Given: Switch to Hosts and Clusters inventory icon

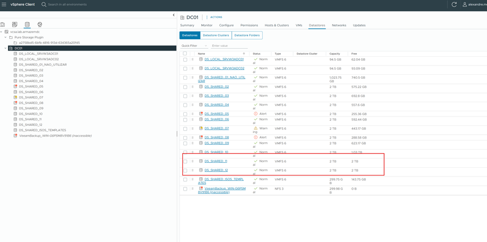Looking at the screenshot, I should [x=2, y=24].
